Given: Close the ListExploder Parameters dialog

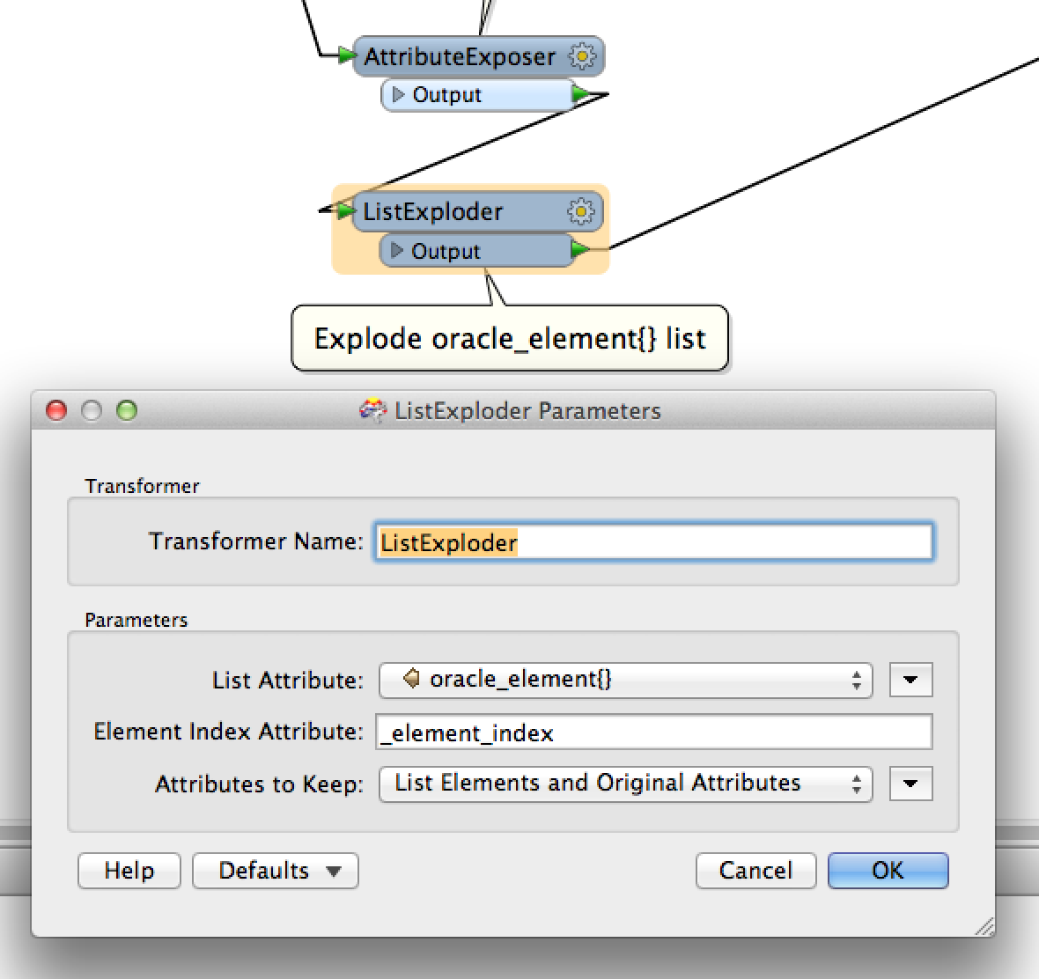Looking at the screenshot, I should tap(56, 410).
